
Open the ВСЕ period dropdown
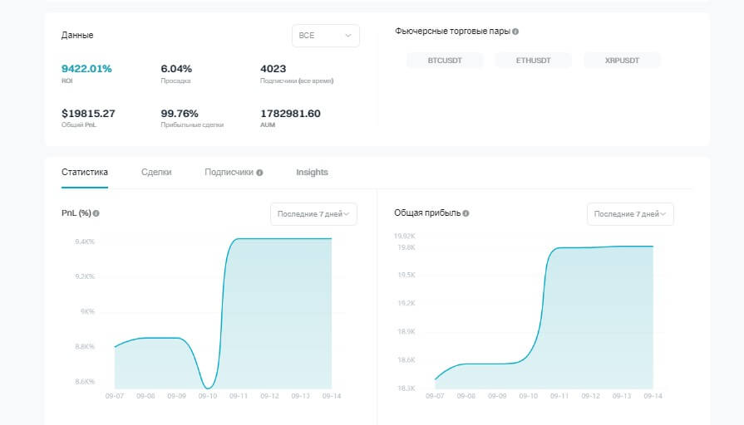(x=325, y=36)
